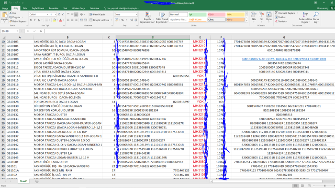
Task: Click the Sırala ve Filtre Uygula icon
Action: coord(305,14)
